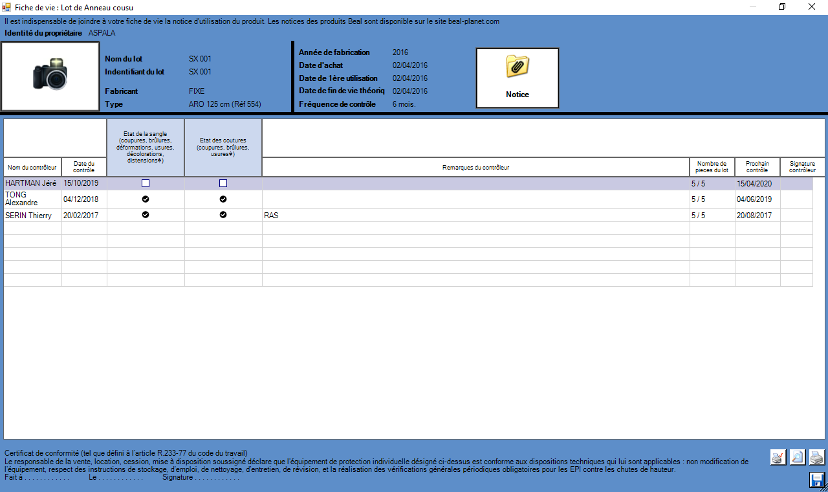Click the app icon in the title bar
This screenshot has height=492, width=828.
pos(6,6)
